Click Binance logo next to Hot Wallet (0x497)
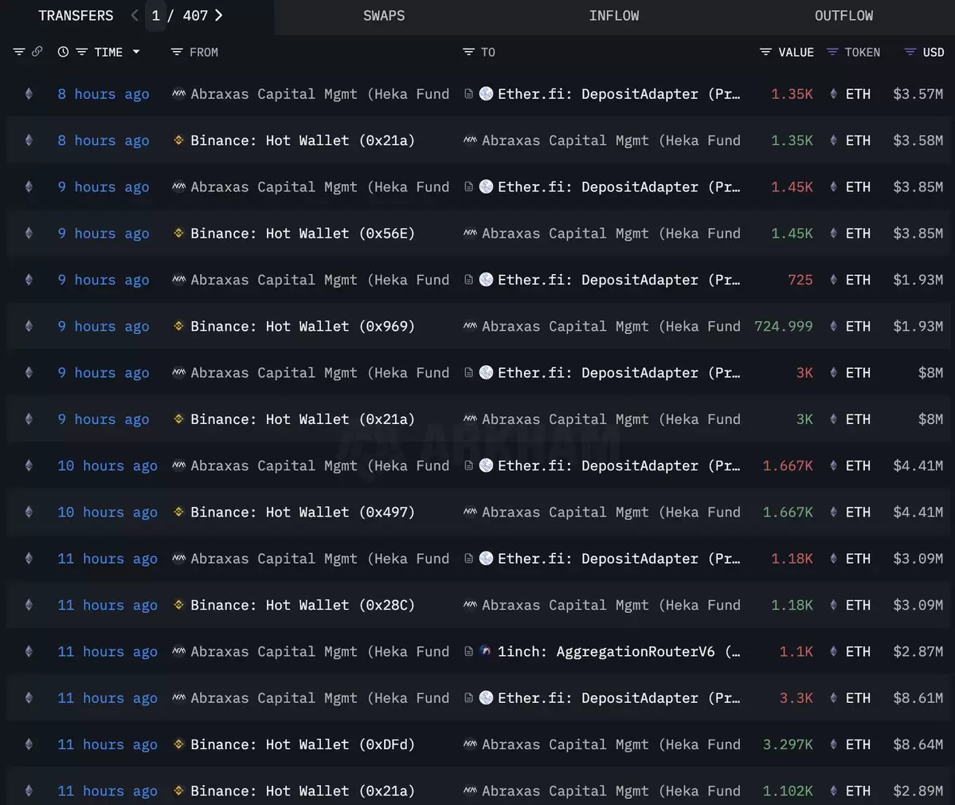This screenshot has height=805, width=955. [178, 511]
